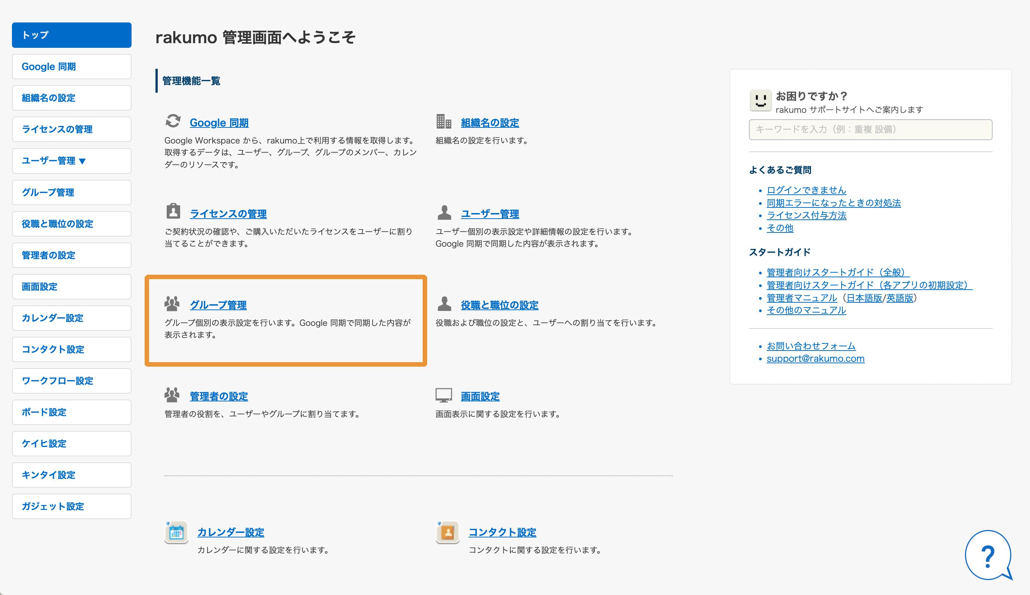Open the 管理者マニュアル link
Viewport: 1030px width, 595px height.
pos(802,298)
